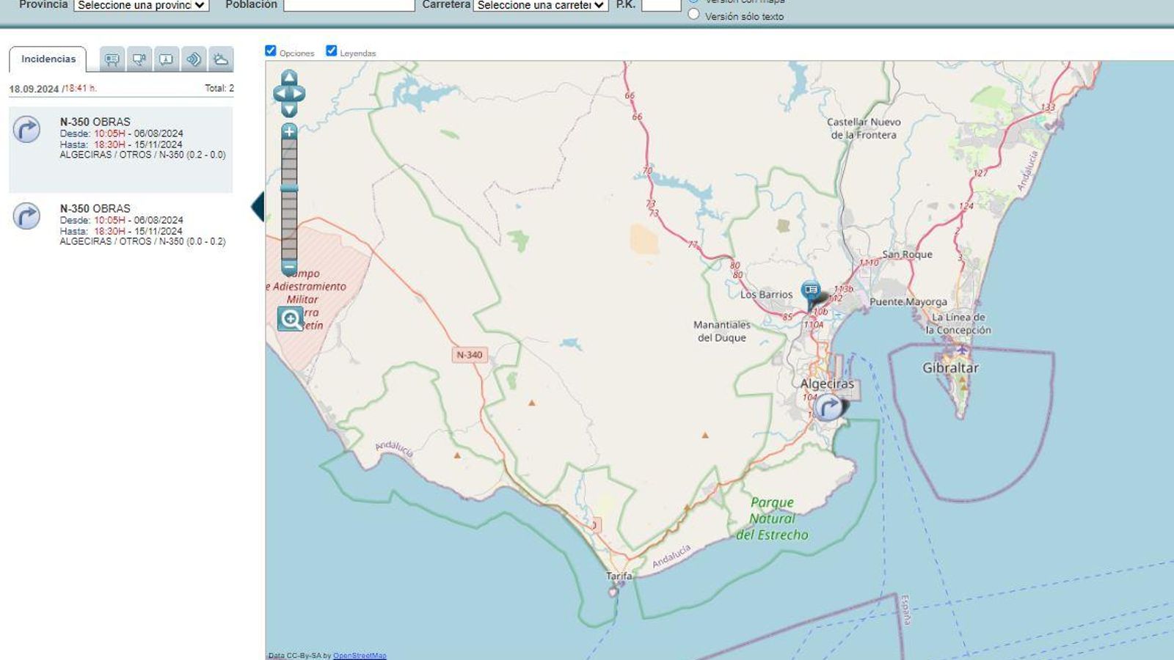Focus the P.K. input field
The width and height of the screenshot is (1174, 660).
pos(661,4)
